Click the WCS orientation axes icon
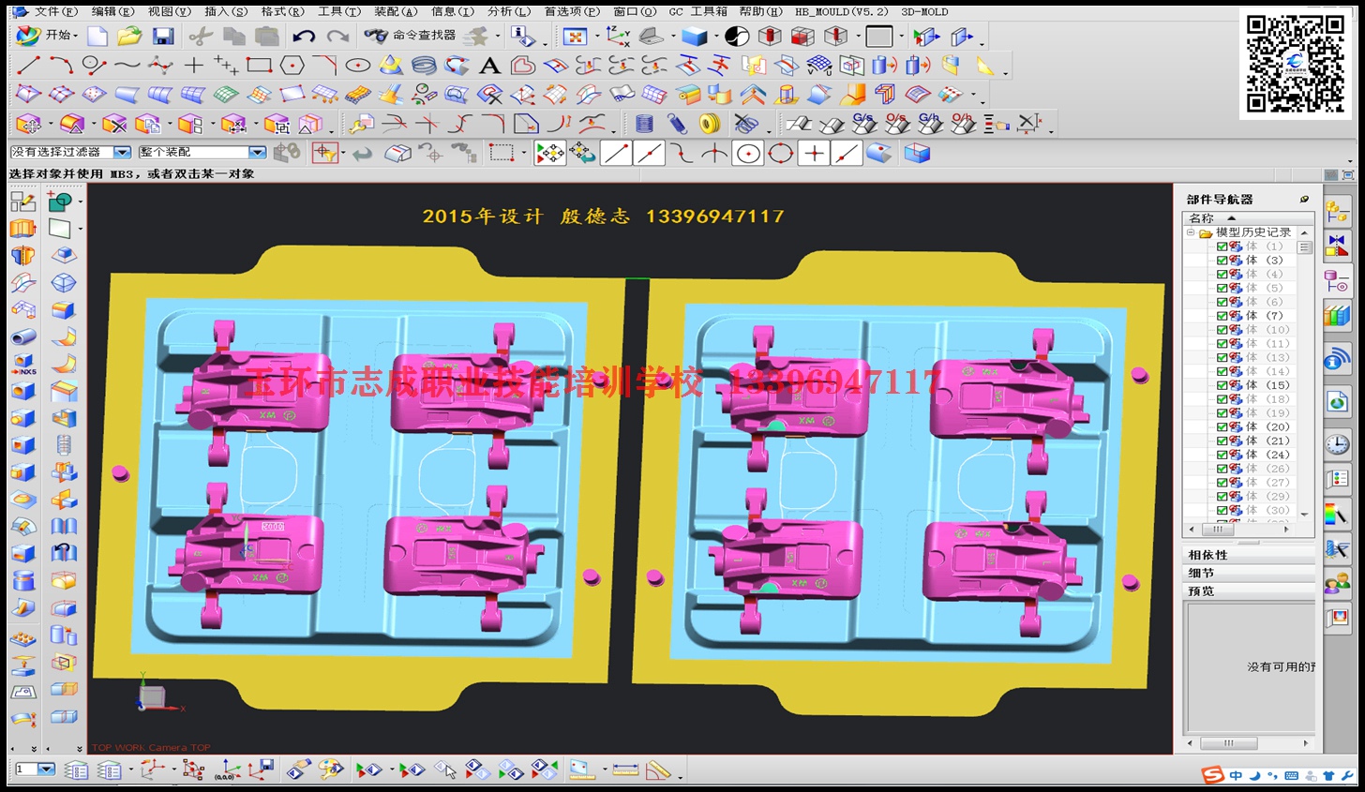The height and width of the screenshot is (792, 1365). click(618, 36)
